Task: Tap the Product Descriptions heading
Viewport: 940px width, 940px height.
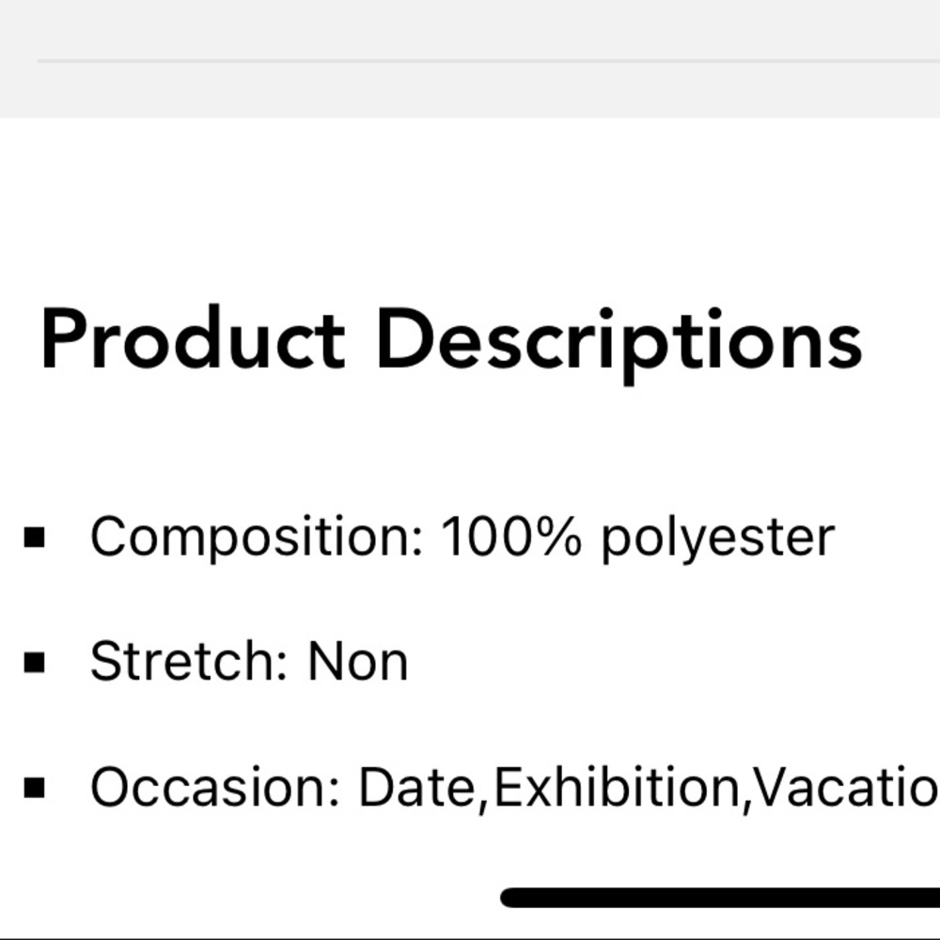Action: (451, 343)
